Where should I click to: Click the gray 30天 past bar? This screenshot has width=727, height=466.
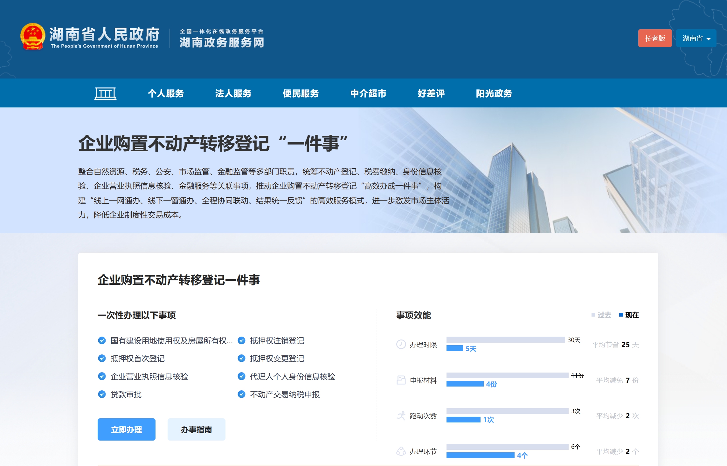coord(506,339)
